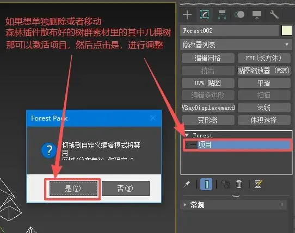Open the Hierarchy panel tab

pyautogui.click(x=222, y=15)
